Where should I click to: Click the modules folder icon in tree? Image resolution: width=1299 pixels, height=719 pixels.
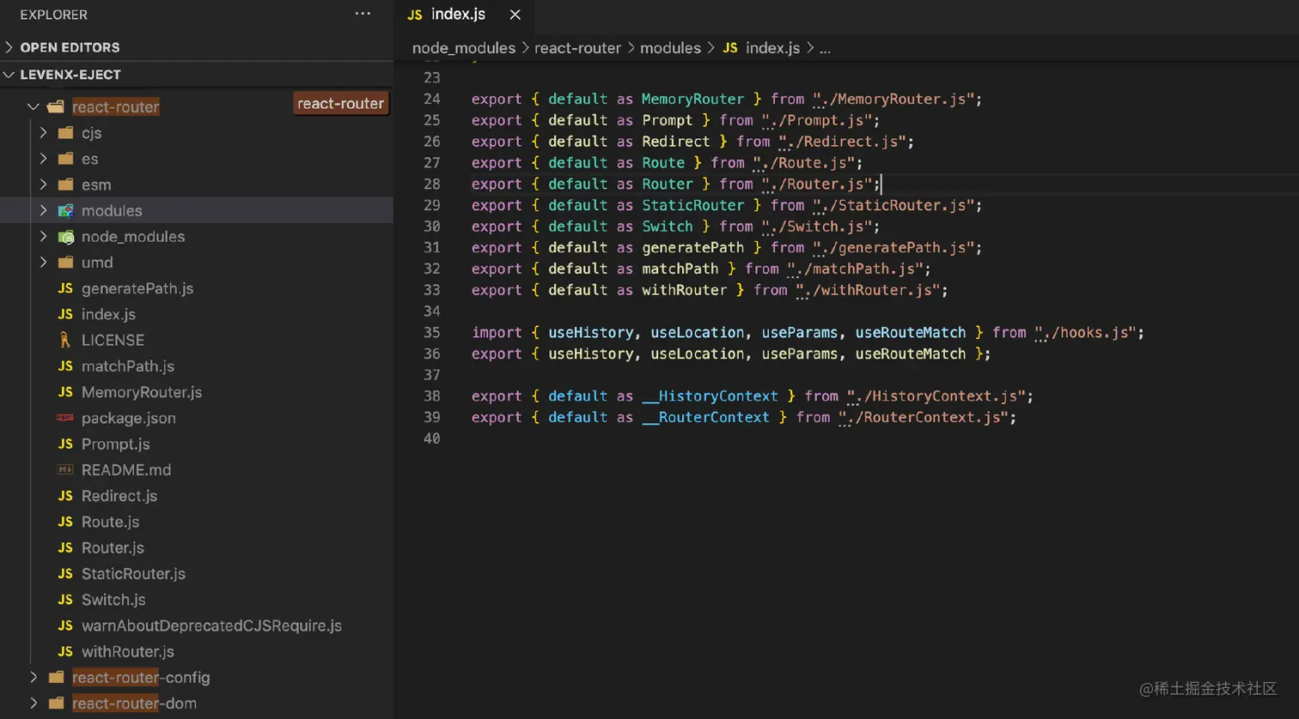click(65, 211)
